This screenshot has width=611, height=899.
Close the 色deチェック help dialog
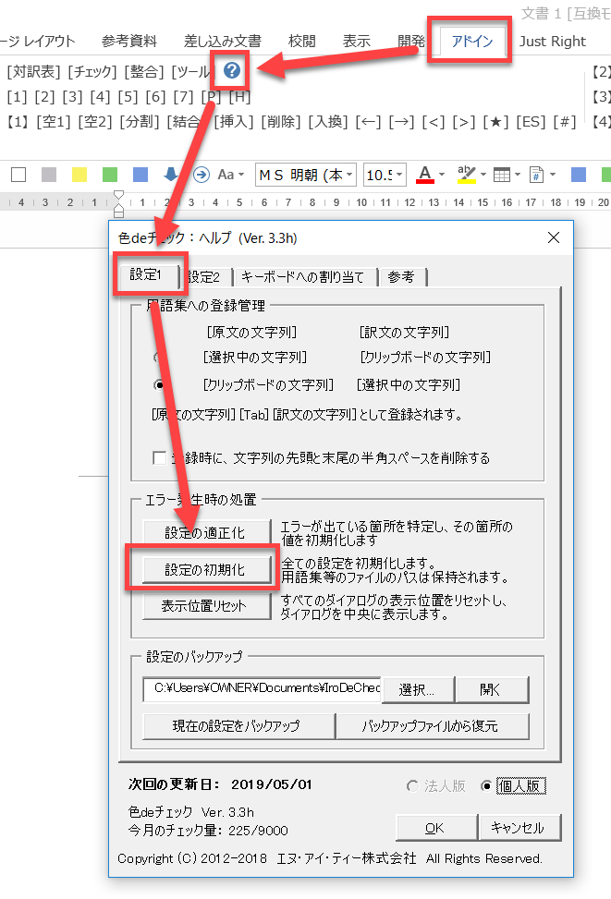click(x=554, y=237)
